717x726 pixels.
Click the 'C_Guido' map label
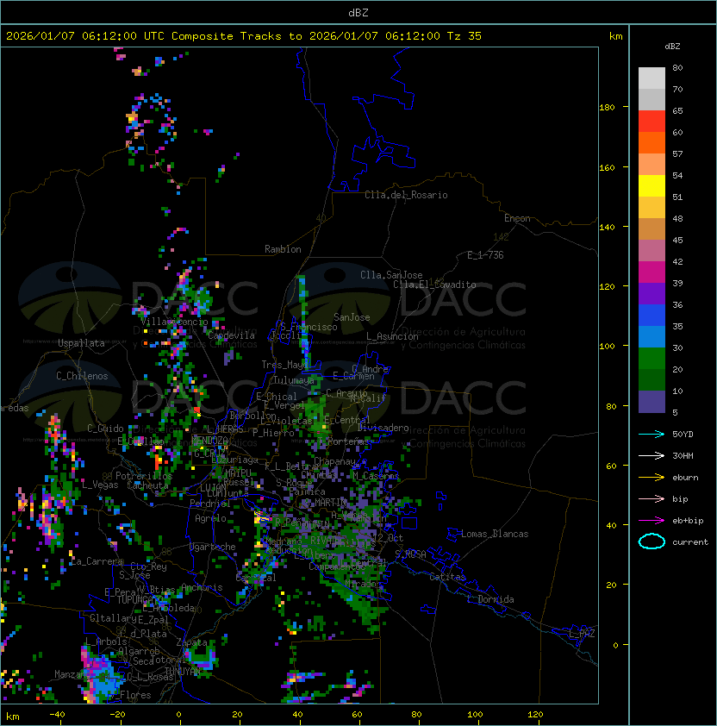[105, 429]
